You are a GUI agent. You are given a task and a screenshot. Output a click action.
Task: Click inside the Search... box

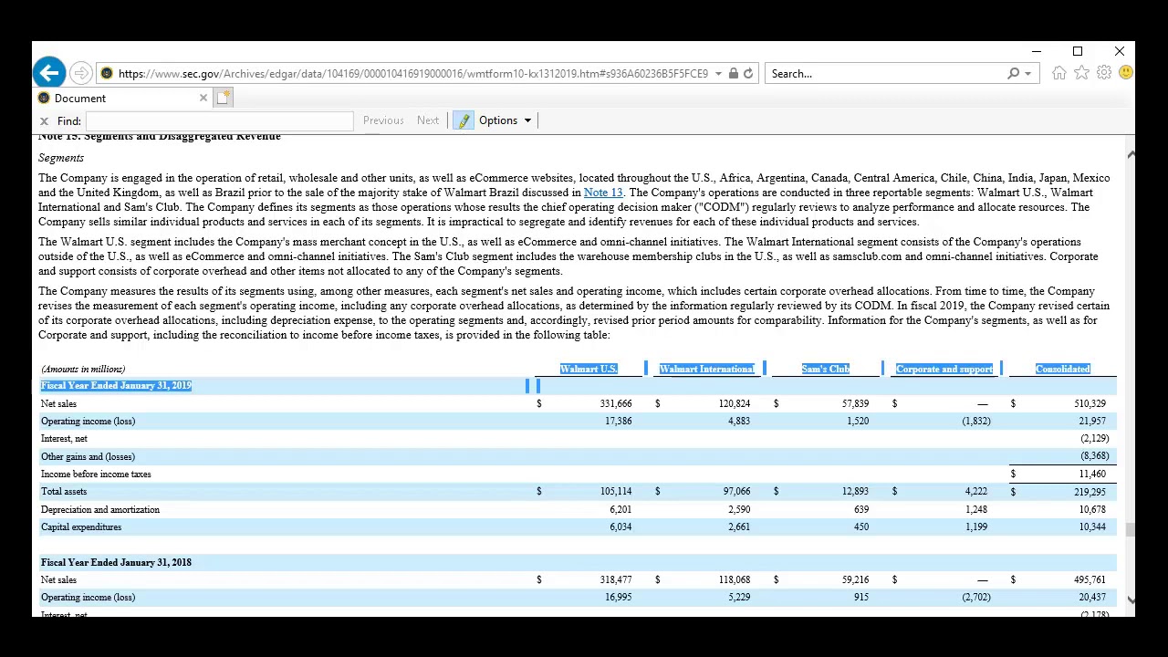885,74
